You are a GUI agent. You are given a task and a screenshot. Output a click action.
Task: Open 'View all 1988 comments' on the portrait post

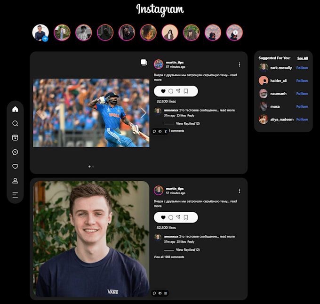pyautogui.click(x=169, y=257)
